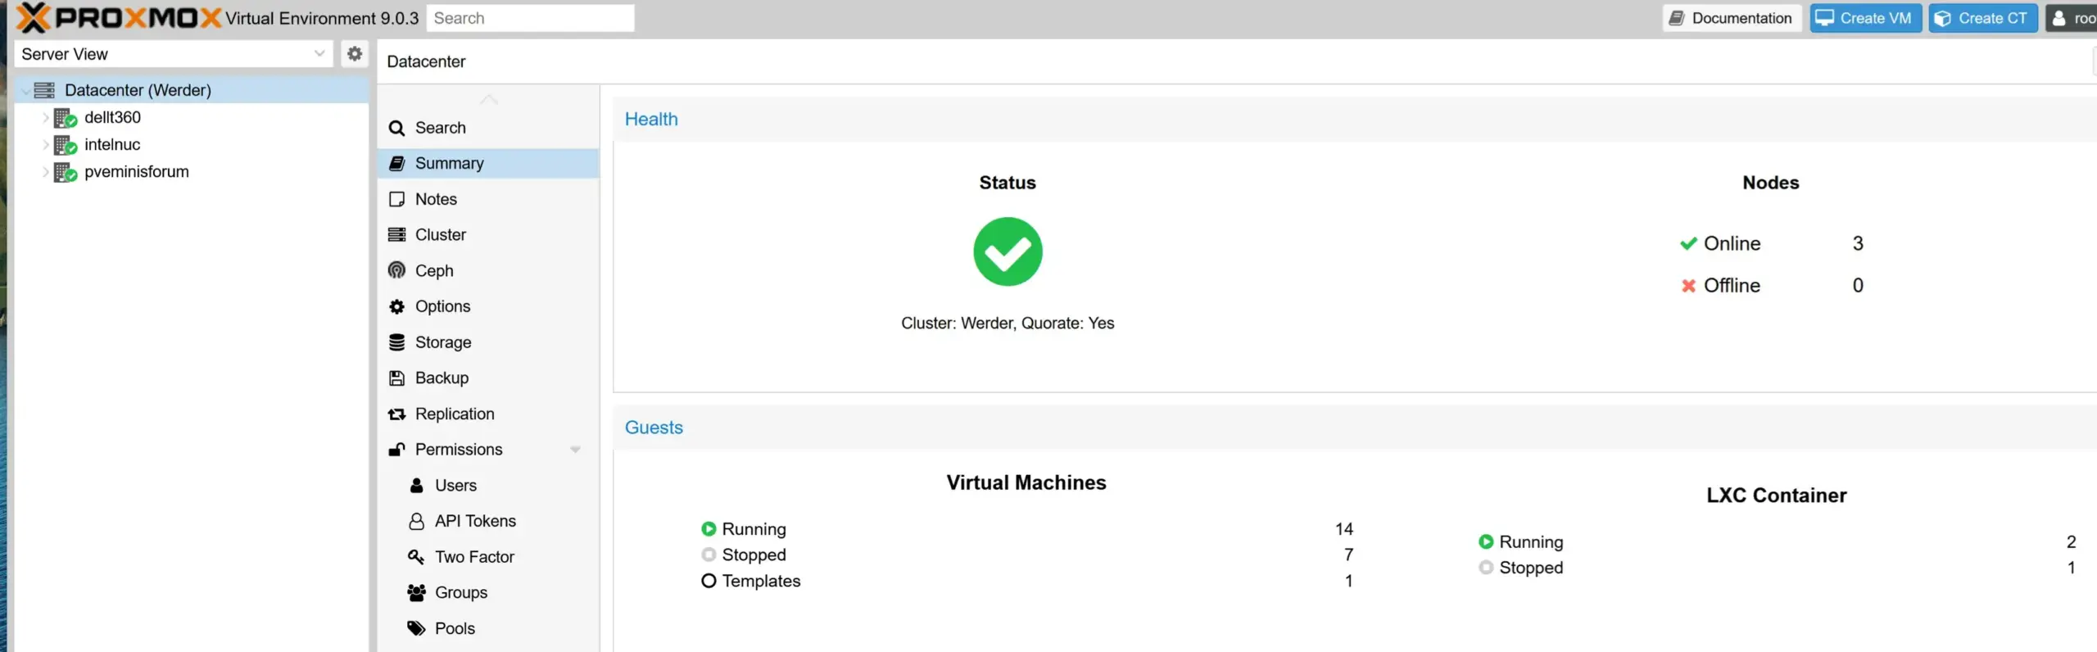This screenshot has width=2097, height=652.
Task: Click the Templates row under Virtual Machines
Action: pyautogui.click(x=1026, y=581)
